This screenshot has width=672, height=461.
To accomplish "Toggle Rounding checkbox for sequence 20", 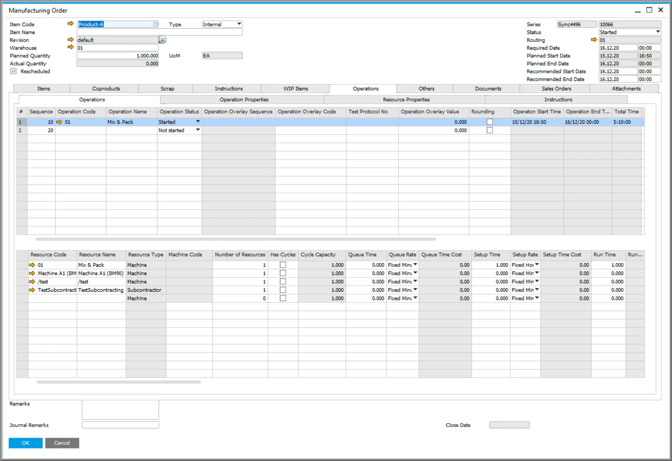I will tap(490, 130).
